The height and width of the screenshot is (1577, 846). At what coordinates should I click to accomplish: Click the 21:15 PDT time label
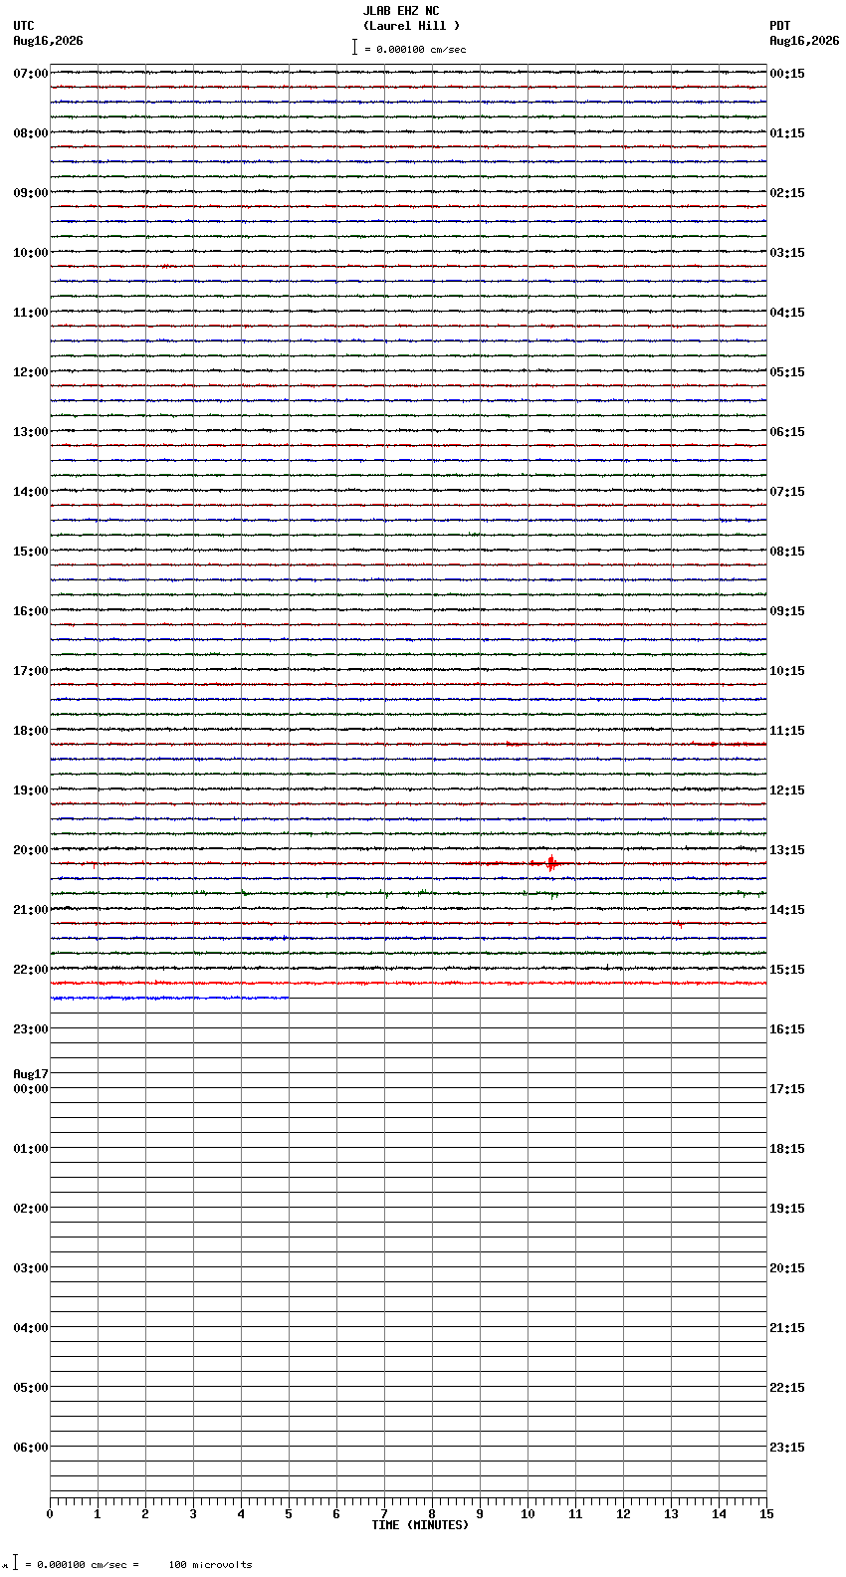point(787,1328)
